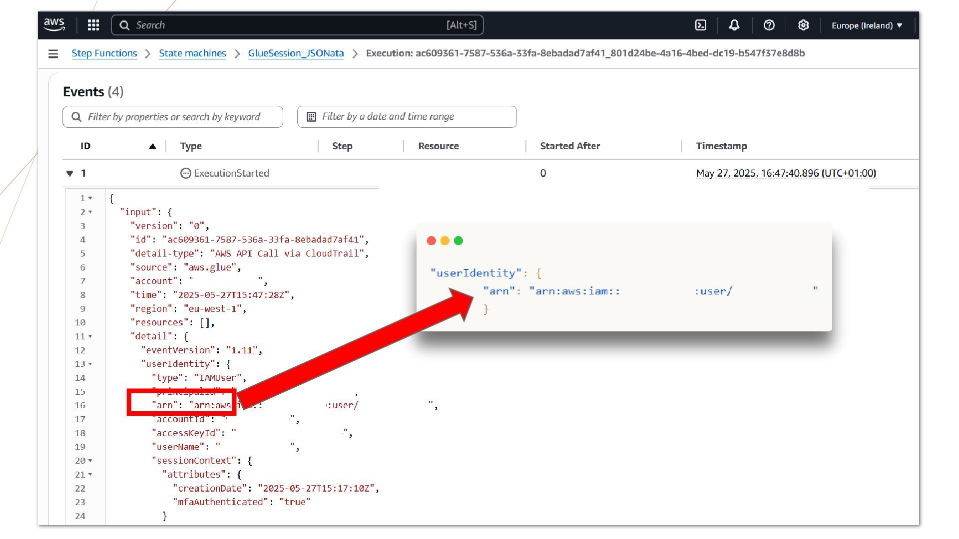
Task: Click the "source": "aws.glue" line
Action: coord(186,268)
